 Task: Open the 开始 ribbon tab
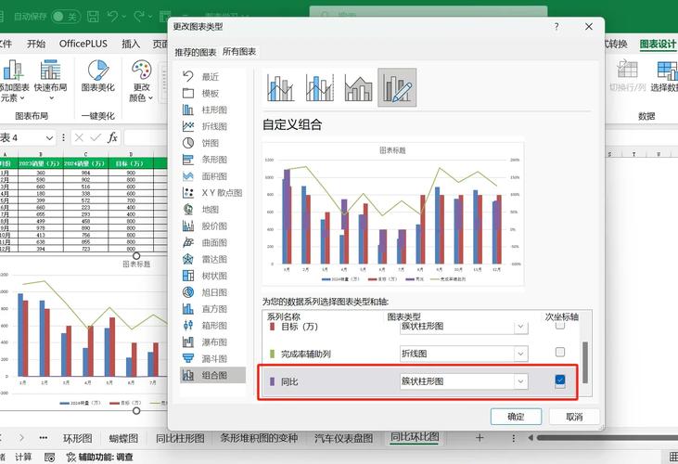click(36, 44)
